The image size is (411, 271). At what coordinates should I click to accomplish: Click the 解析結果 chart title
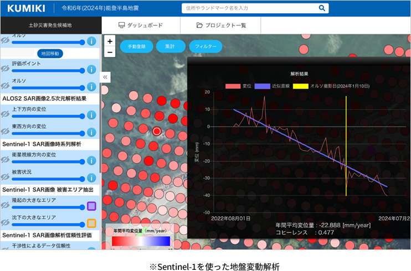pyautogui.click(x=299, y=74)
